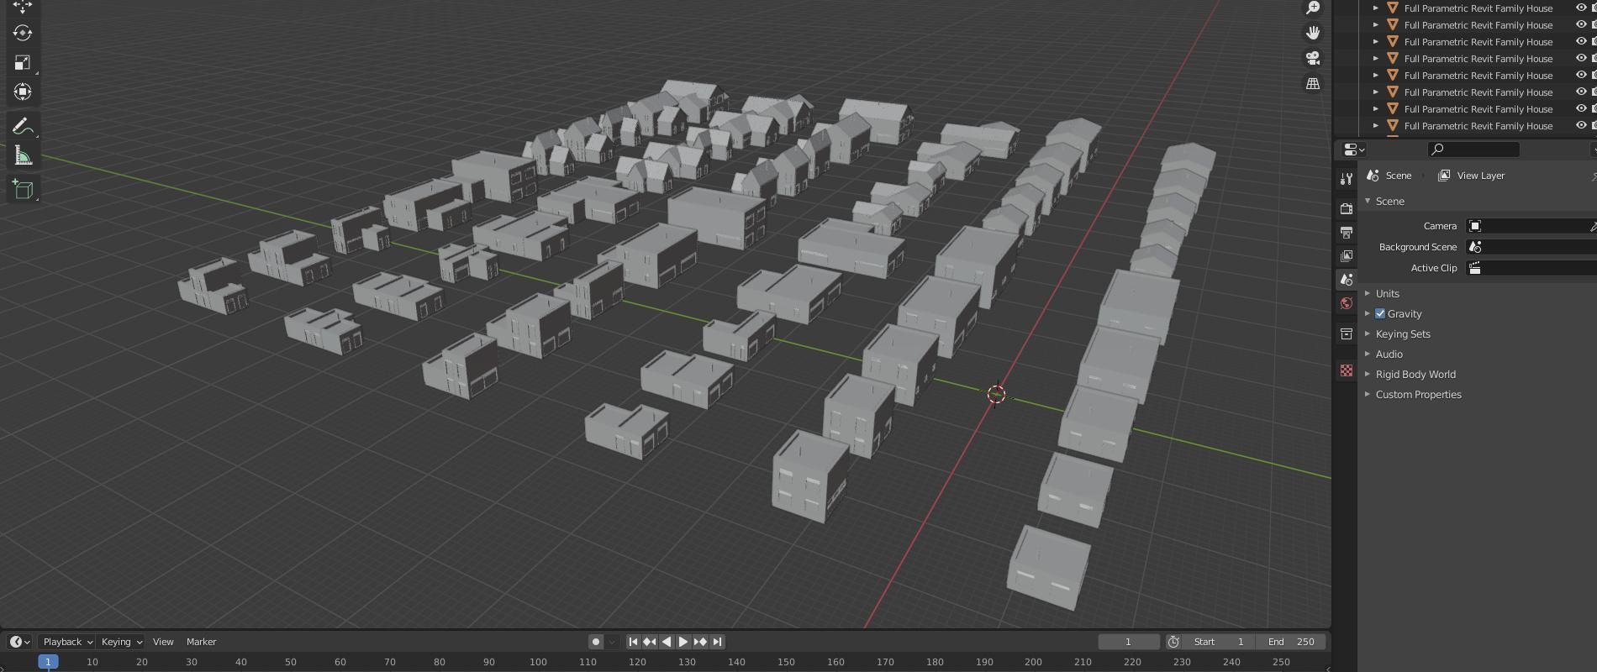Jump to the start frame
The height and width of the screenshot is (672, 1597).
click(x=633, y=642)
